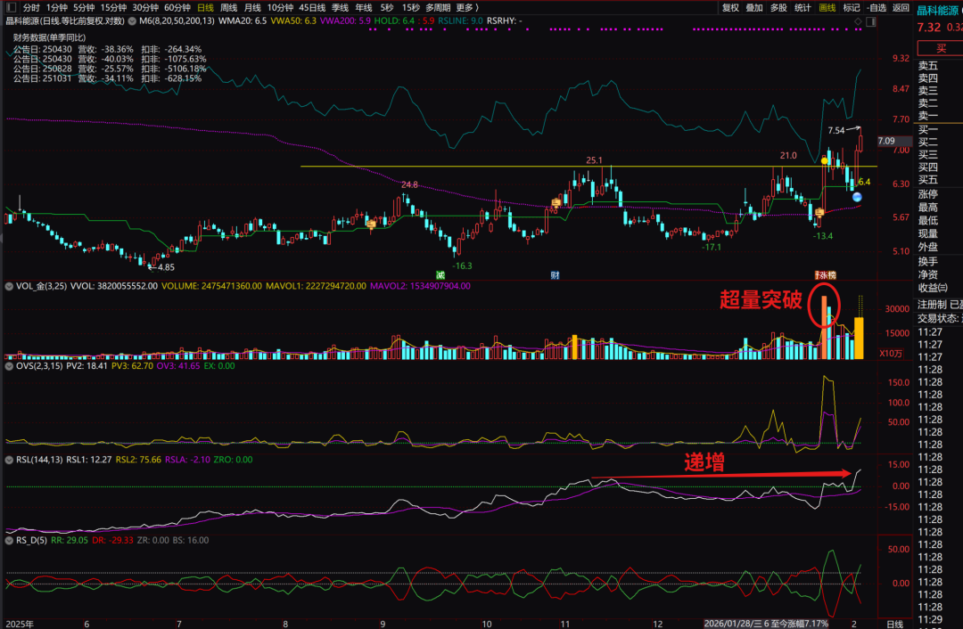Click the 买 buy button
Image resolution: width=963 pixels, height=629 pixels.
(940, 48)
